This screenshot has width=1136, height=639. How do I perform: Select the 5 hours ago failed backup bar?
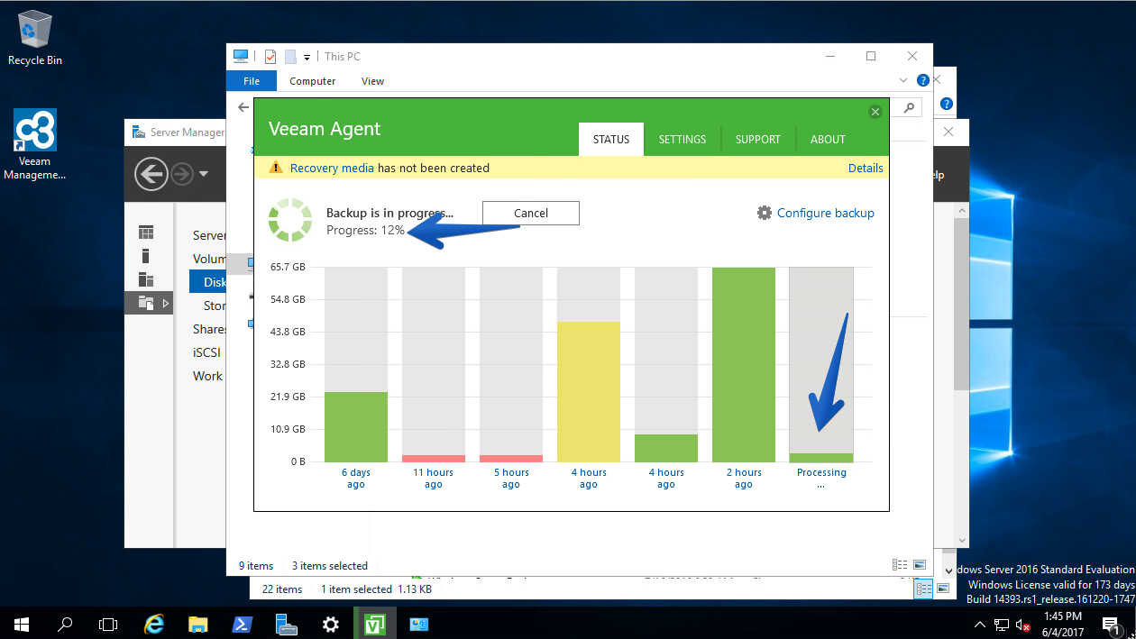pyautogui.click(x=511, y=459)
